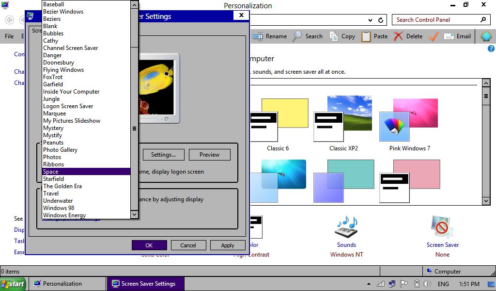
Task: Select My Pictures Slideshow
Action: pyautogui.click(x=86, y=121)
